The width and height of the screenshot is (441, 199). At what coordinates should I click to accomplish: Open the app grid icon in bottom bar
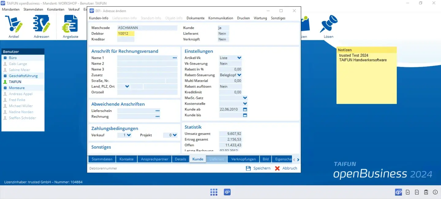(x=214, y=192)
